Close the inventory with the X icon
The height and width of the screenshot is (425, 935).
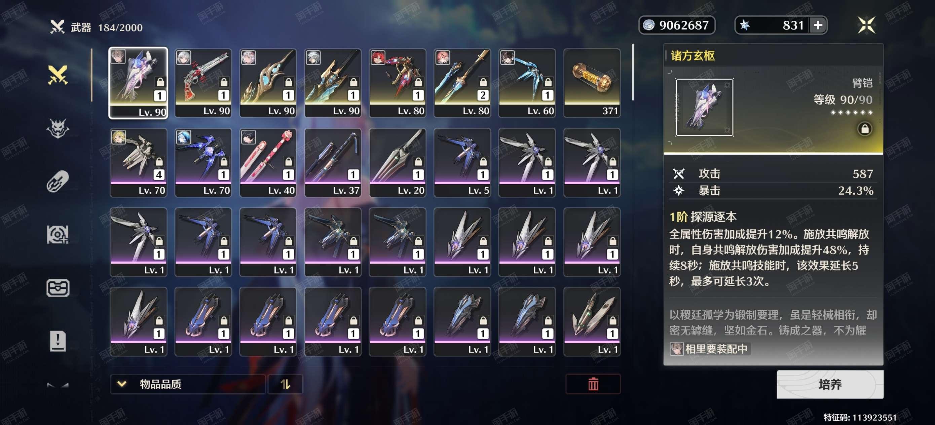pyautogui.click(x=867, y=25)
